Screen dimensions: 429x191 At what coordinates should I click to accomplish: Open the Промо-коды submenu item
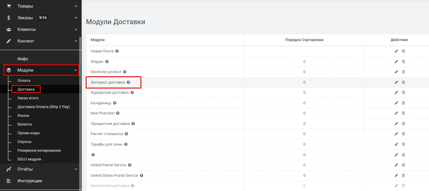[x=29, y=133]
